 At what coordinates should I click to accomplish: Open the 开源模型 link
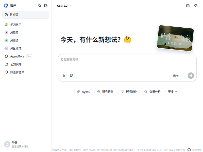[196, 150]
